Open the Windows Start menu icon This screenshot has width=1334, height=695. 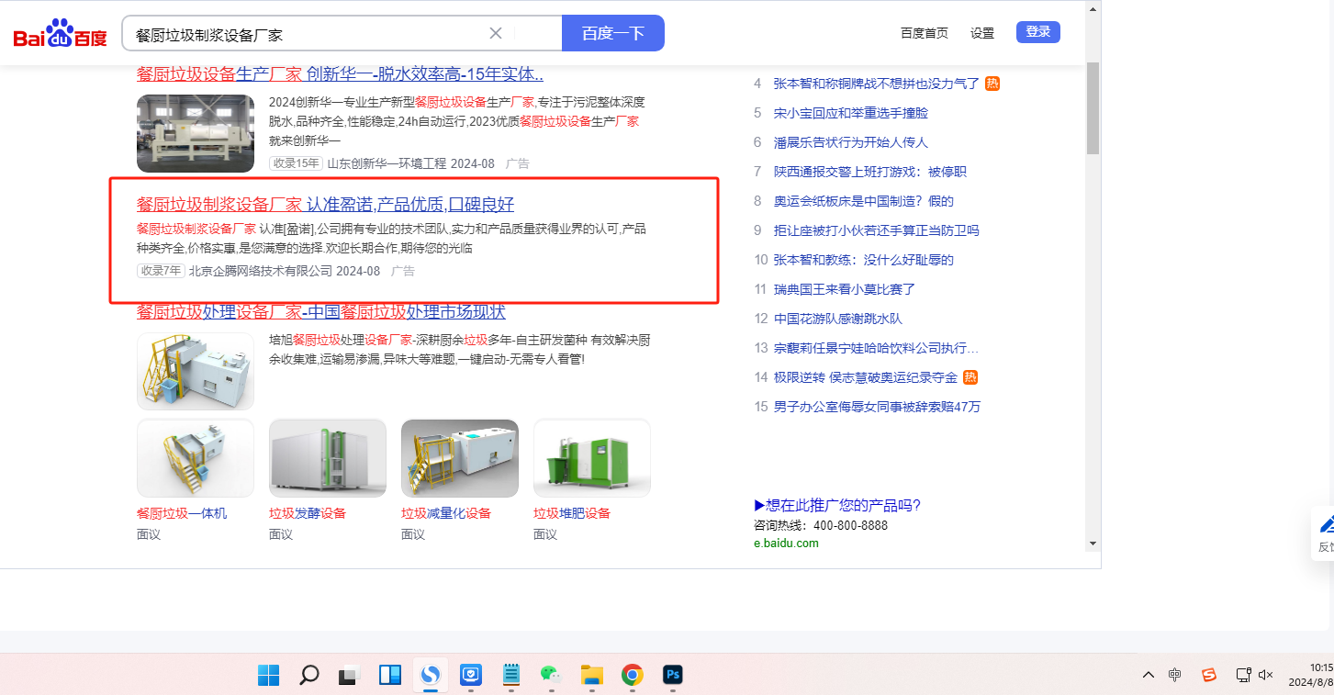click(269, 675)
